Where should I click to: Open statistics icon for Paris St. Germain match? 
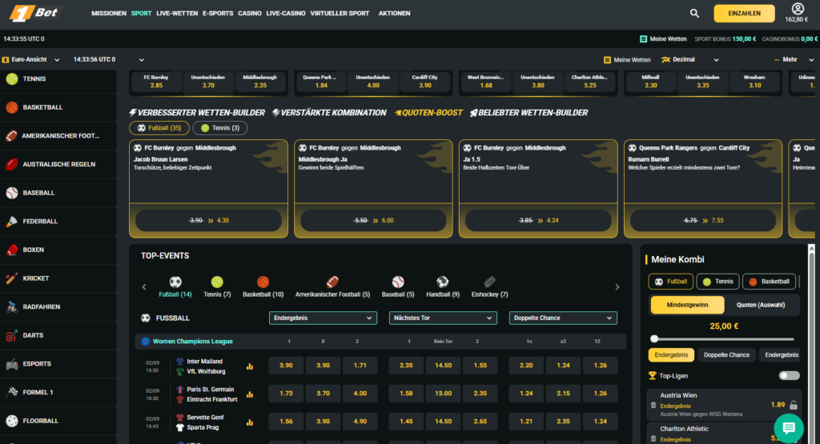pyautogui.click(x=250, y=394)
